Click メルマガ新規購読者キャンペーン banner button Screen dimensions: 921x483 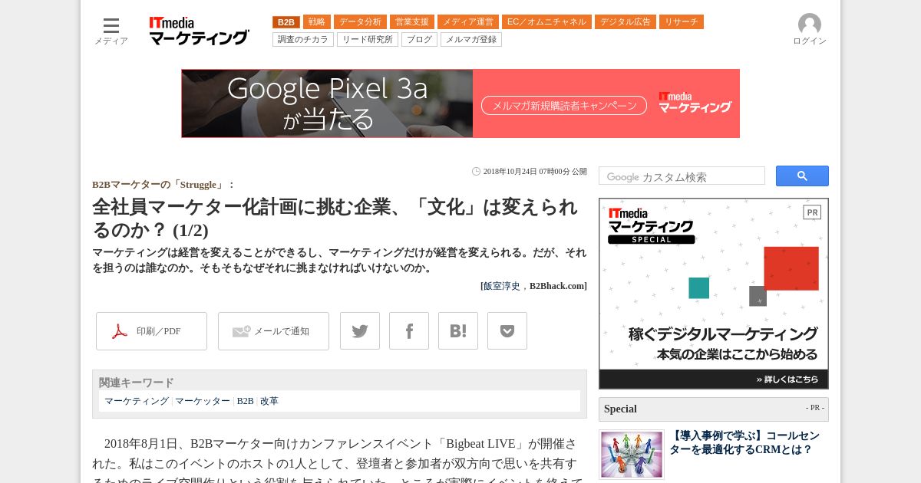(564, 105)
